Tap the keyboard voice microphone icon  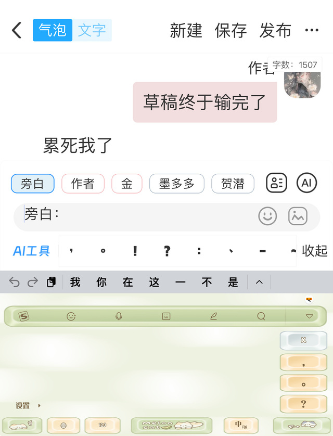click(x=119, y=316)
